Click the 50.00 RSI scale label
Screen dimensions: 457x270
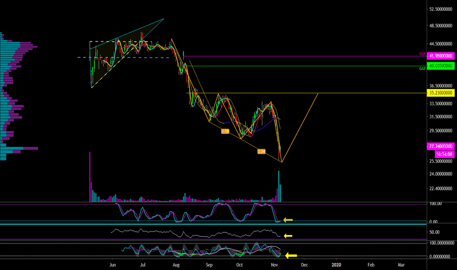(434, 232)
